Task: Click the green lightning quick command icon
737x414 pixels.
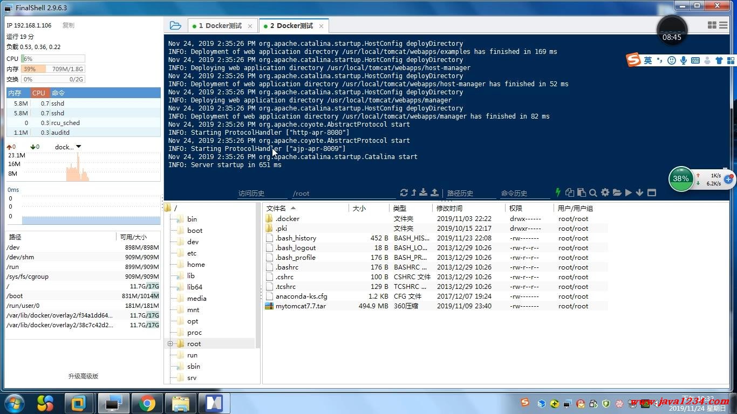Action: pyautogui.click(x=558, y=192)
